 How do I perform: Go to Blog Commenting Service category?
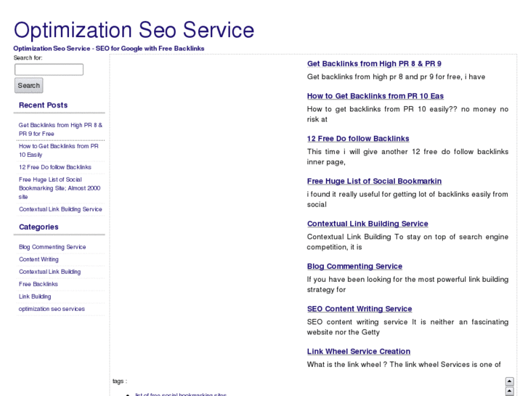pos(52,247)
